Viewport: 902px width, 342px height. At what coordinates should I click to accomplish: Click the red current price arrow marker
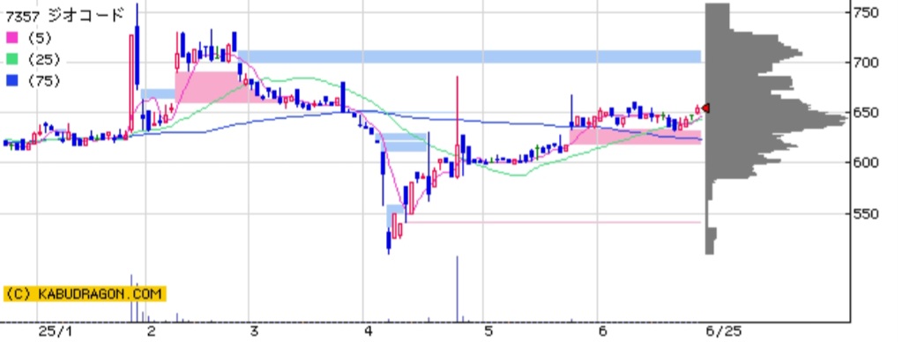click(x=705, y=108)
